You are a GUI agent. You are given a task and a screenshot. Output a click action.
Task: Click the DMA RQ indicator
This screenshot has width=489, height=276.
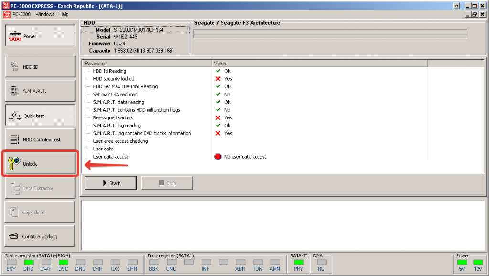[x=321, y=262]
